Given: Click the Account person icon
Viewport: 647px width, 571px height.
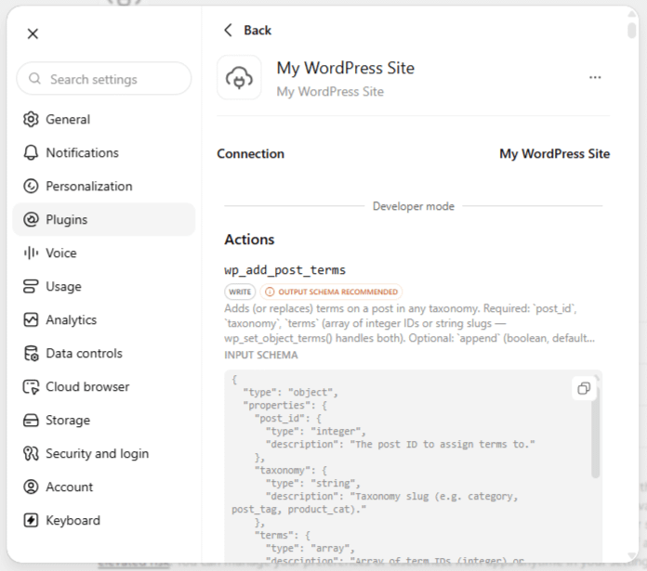Looking at the screenshot, I should (x=31, y=487).
